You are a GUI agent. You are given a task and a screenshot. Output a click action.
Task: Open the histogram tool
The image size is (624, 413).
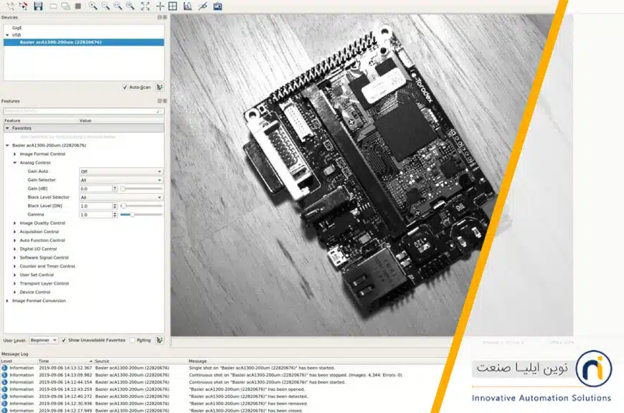[x=187, y=6]
